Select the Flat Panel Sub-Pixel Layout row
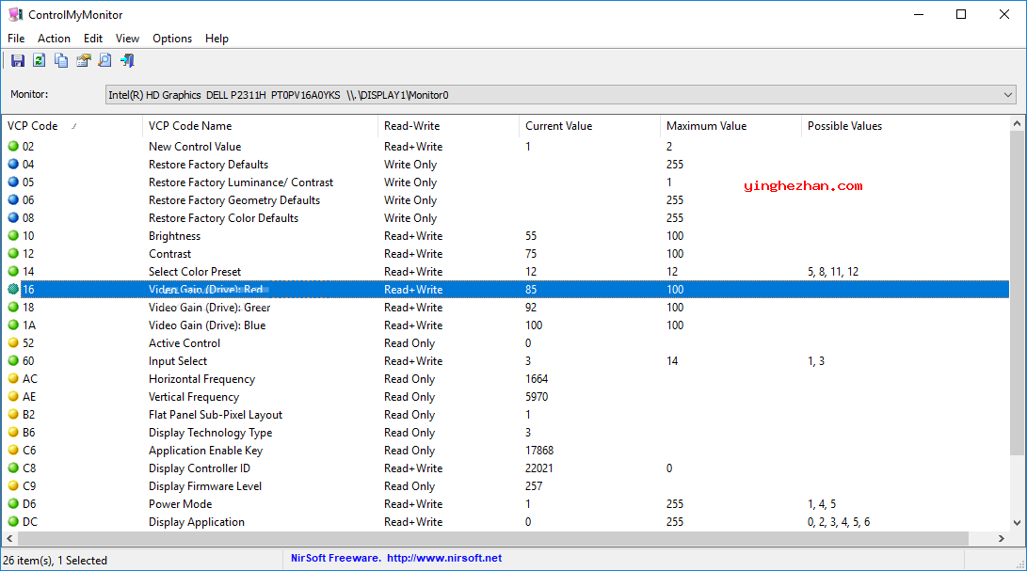Screen dimensions: 1027x571 point(505,415)
